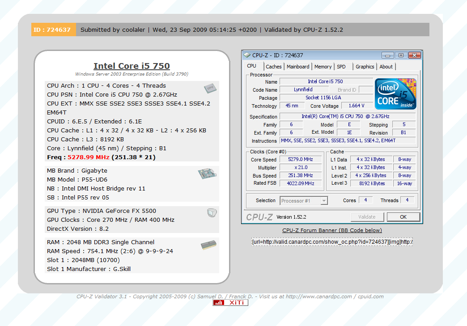This screenshot has width=467, height=326.
Task: Switch to the Caches tab
Action: [x=273, y=67]
